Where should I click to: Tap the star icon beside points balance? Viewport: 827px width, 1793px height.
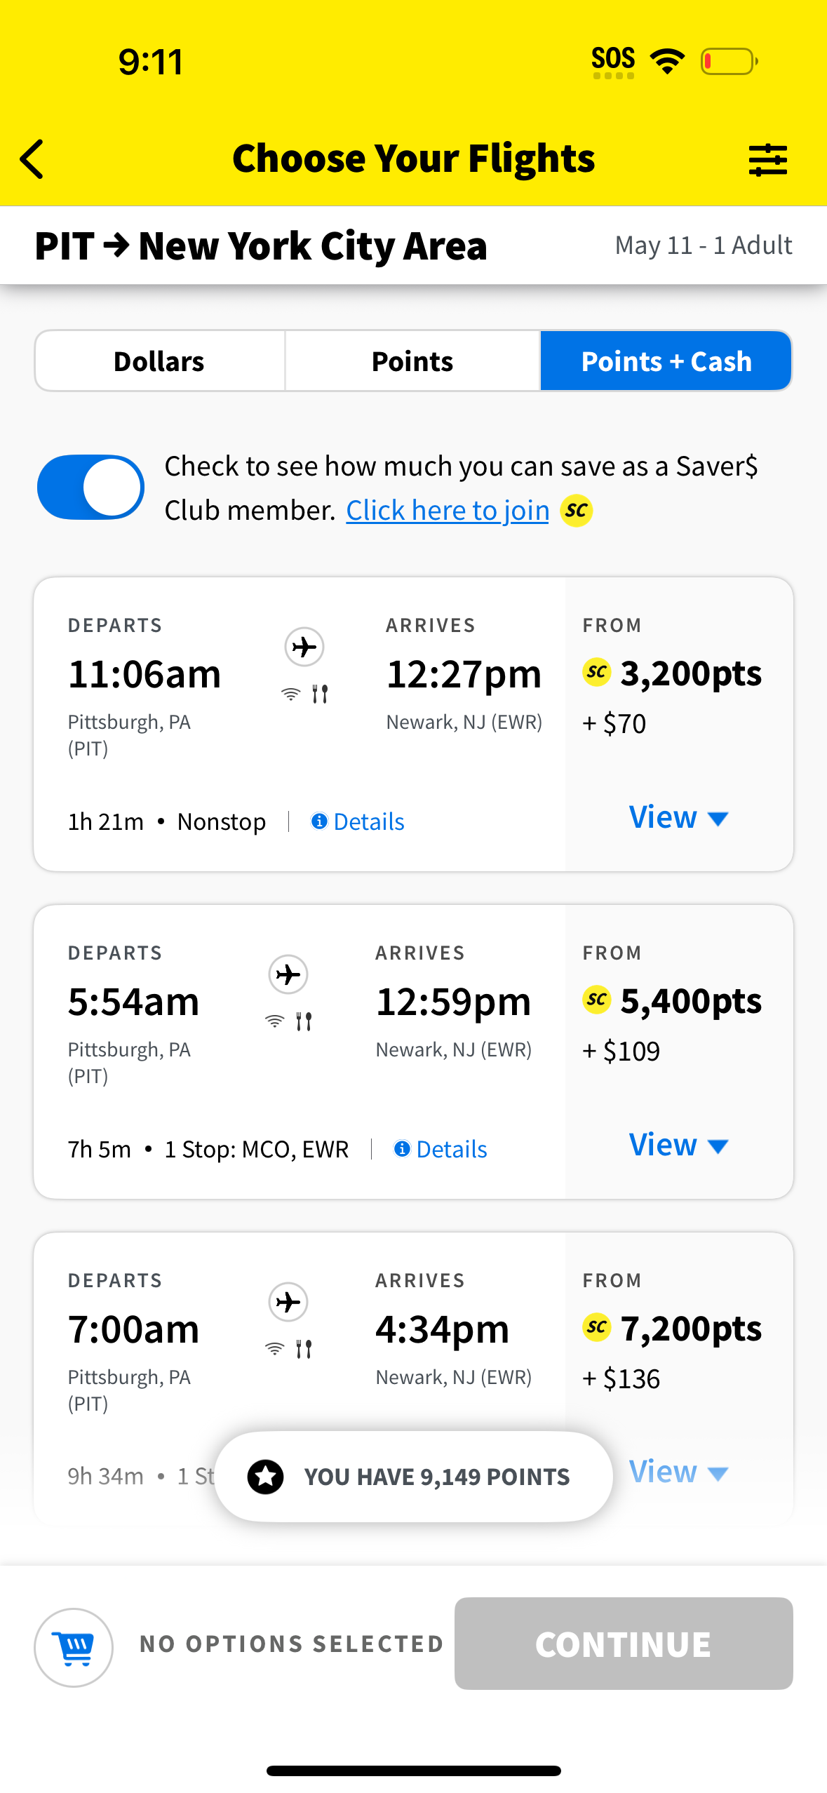(x=266, y=1476)
